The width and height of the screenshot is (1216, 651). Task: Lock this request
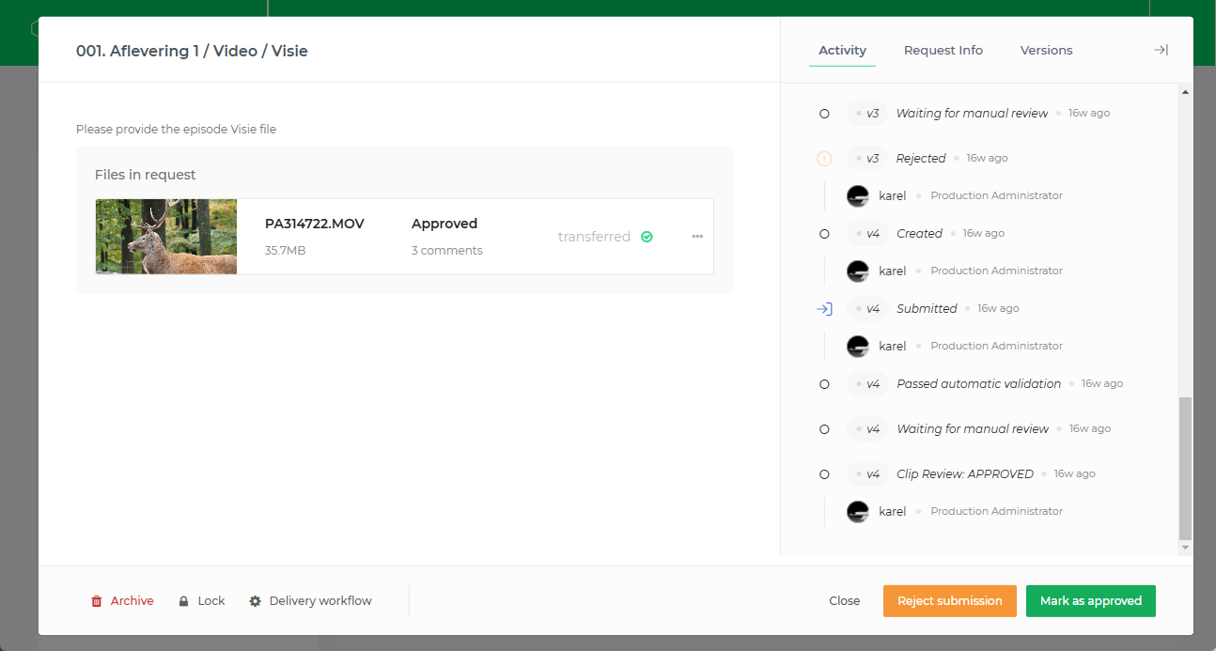(202, 601)
